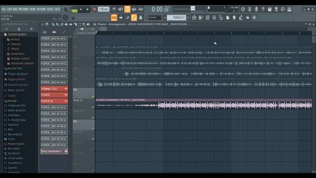This screenshot has width=316, height=178.
Task: Adjust the master pitch knob
Action: (66, 18)
